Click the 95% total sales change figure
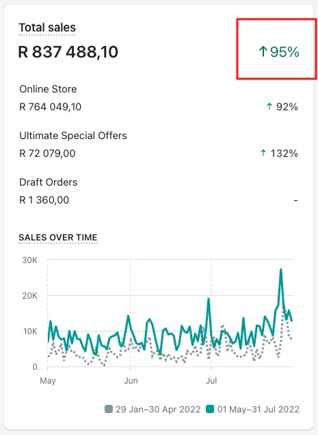This screenshot has height=435, width=318. coord(284,52)
